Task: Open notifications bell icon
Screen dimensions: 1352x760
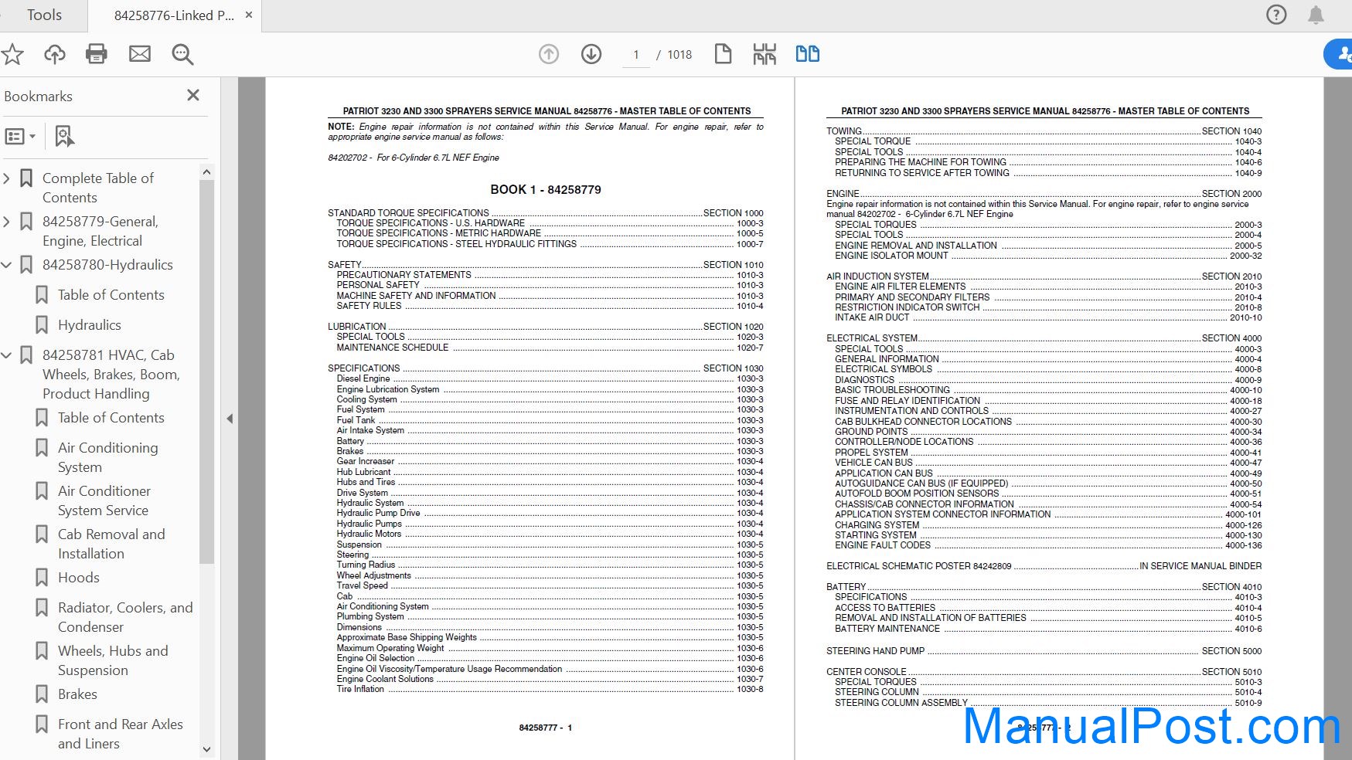Action: (1316, 15)
